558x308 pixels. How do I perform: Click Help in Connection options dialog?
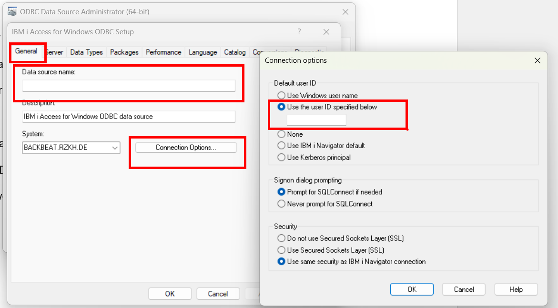(516, 289)
